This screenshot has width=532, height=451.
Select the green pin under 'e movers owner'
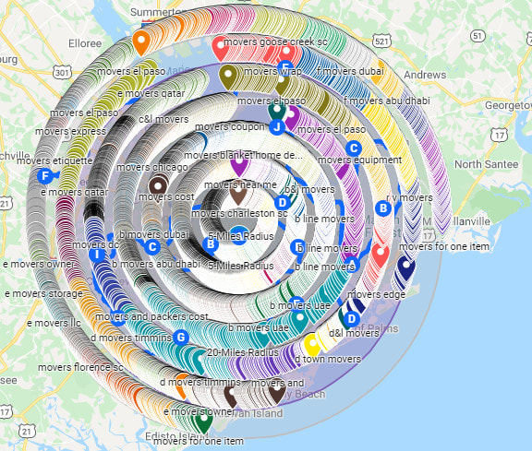tap(203, 421)
